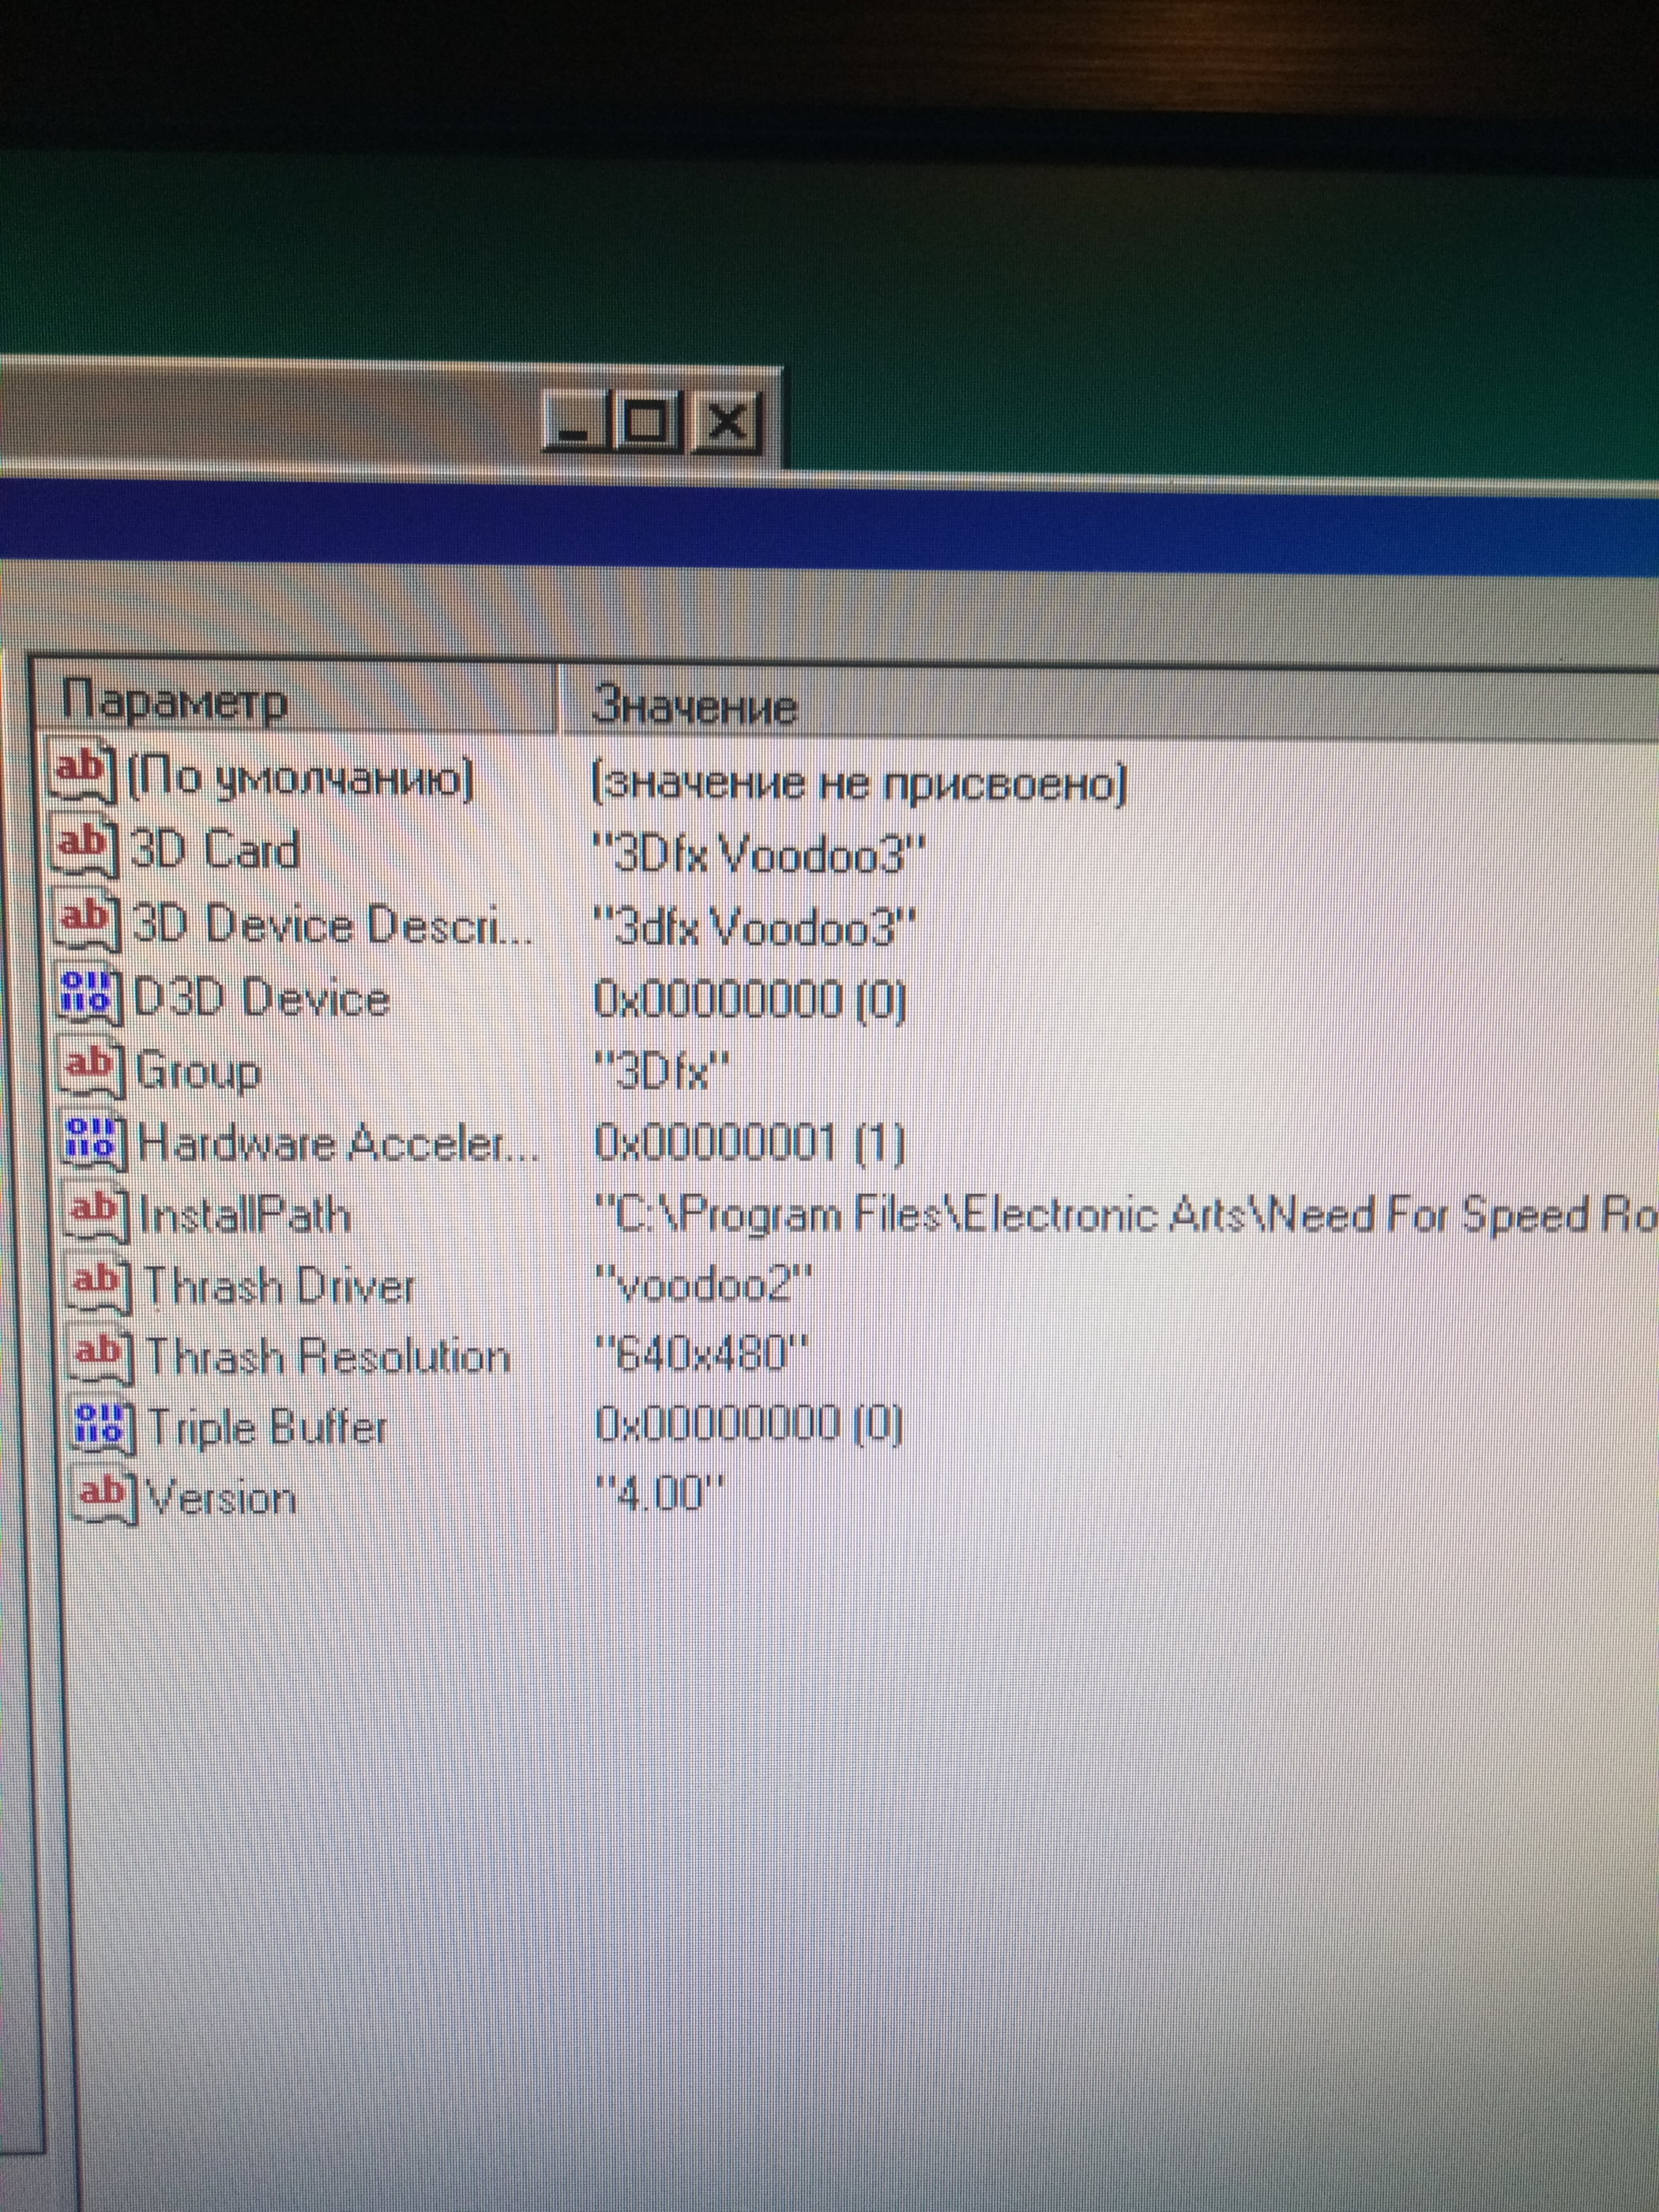Click the string icon beside Version entry
Viewport: 1659px width, 2212px height.
click(x=106, y=1497)
